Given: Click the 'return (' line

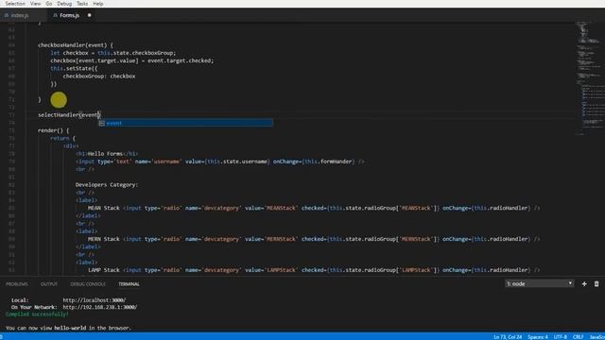Looking at the screenshot, I should [x=63, y=138].
